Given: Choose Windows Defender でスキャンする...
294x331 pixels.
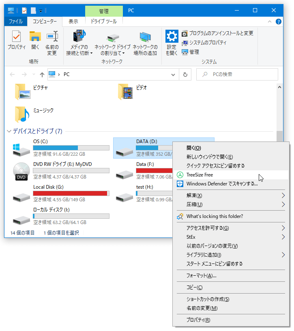Looking at the screenshot, I should (x=231, y=184).
